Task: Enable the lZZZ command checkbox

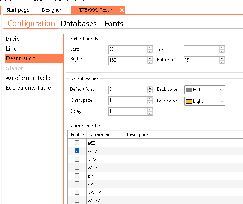Action: pyautogui.click(x=77, y=159)
